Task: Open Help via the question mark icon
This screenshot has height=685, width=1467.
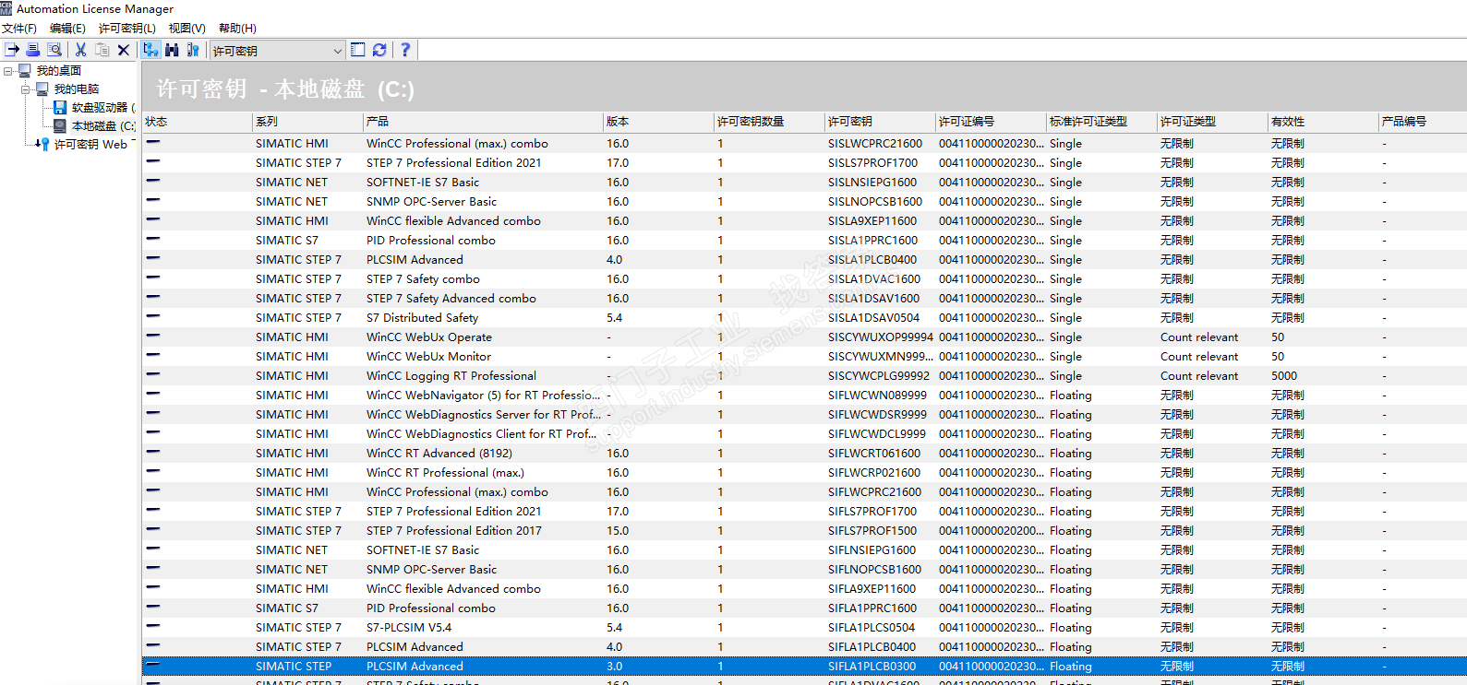Action: point(405,50)
